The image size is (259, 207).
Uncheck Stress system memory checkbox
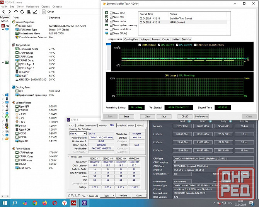(x=111, y=25)
